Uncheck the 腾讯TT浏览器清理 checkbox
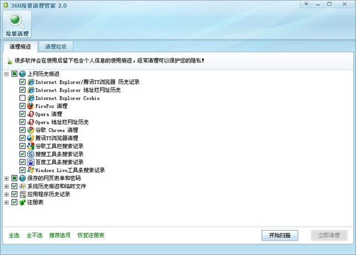356x255 pixels. [22, 138]
